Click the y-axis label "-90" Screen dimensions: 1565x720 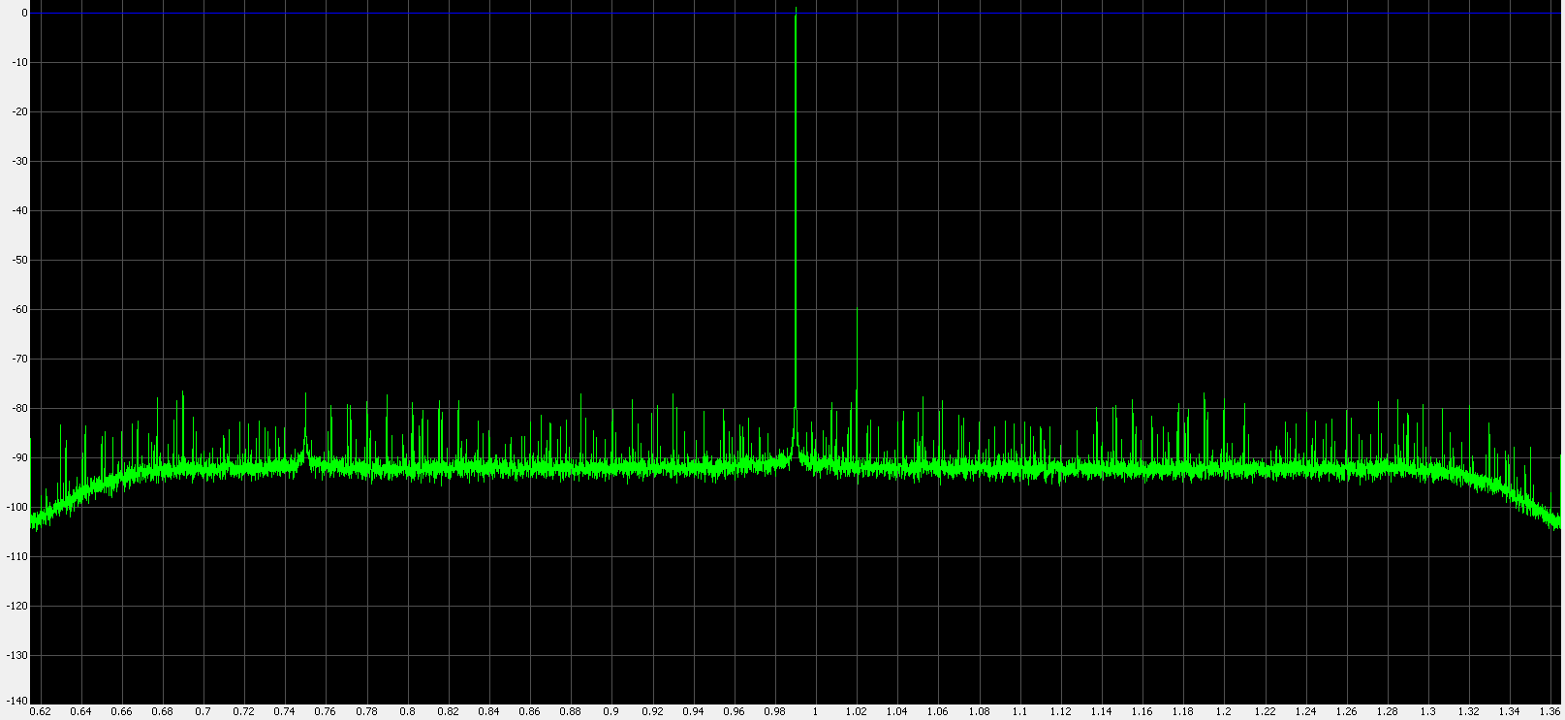[20, 458]
